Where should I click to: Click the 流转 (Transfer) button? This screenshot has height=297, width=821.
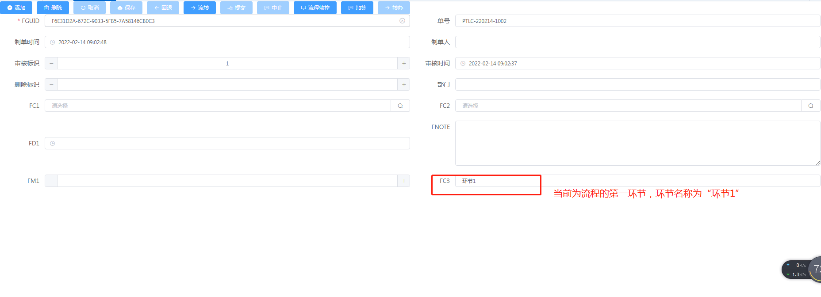[199, 8]
